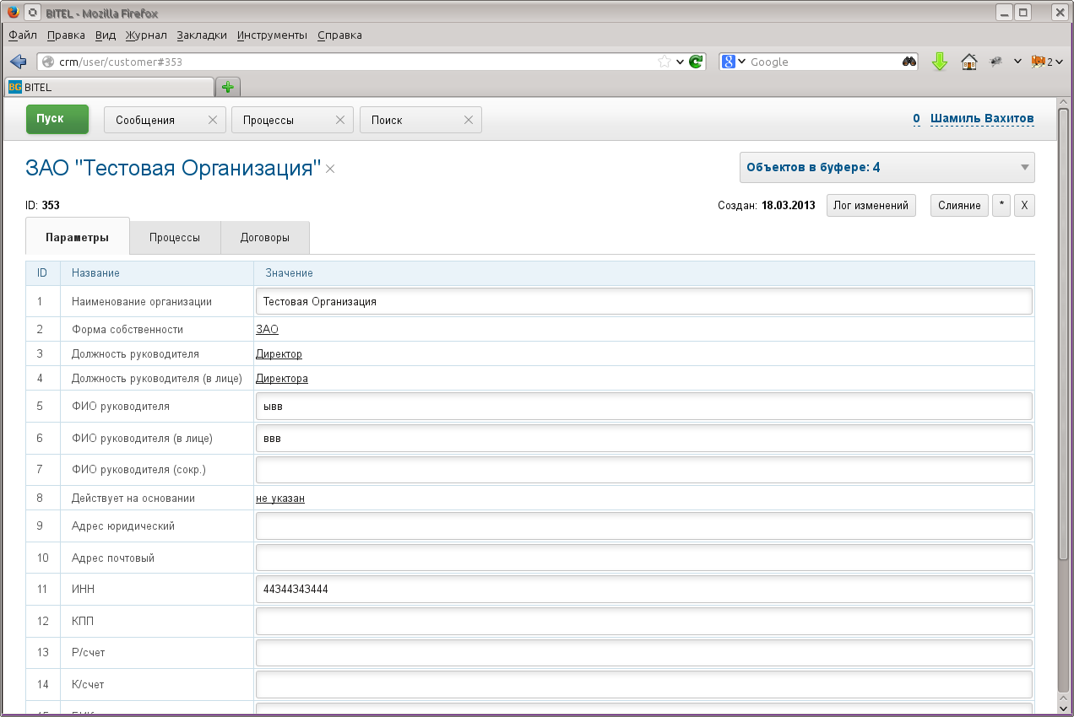Open a new tab with the plus icon
Image resolution: width=1074 pixels, height=717 pixels.
pos(227,87)
